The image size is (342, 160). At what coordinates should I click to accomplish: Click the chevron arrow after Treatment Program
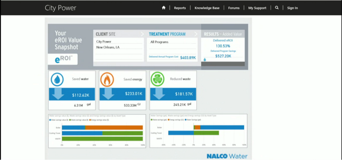tap(196, 34)
